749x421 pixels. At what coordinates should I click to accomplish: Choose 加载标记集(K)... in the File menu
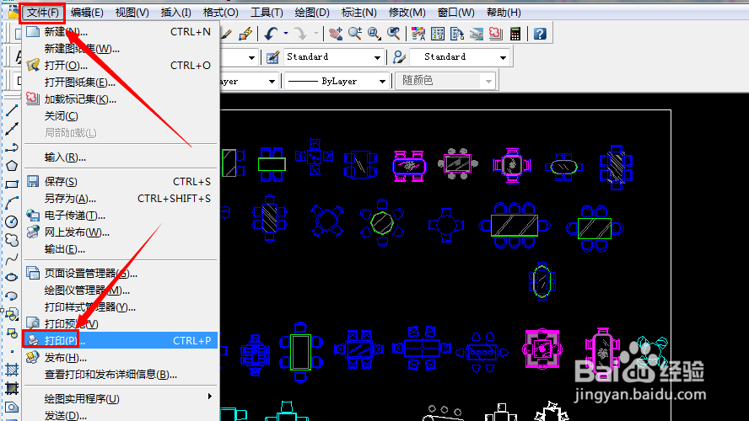(120, 99)
